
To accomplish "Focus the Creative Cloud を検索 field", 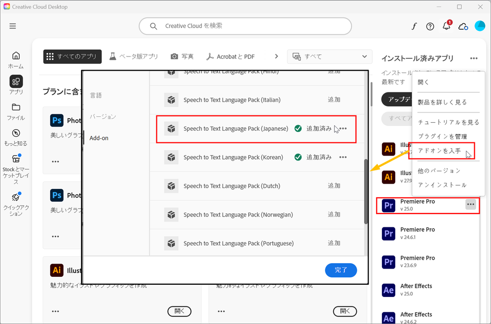I will pyautogui.click(x=245, y=26).
